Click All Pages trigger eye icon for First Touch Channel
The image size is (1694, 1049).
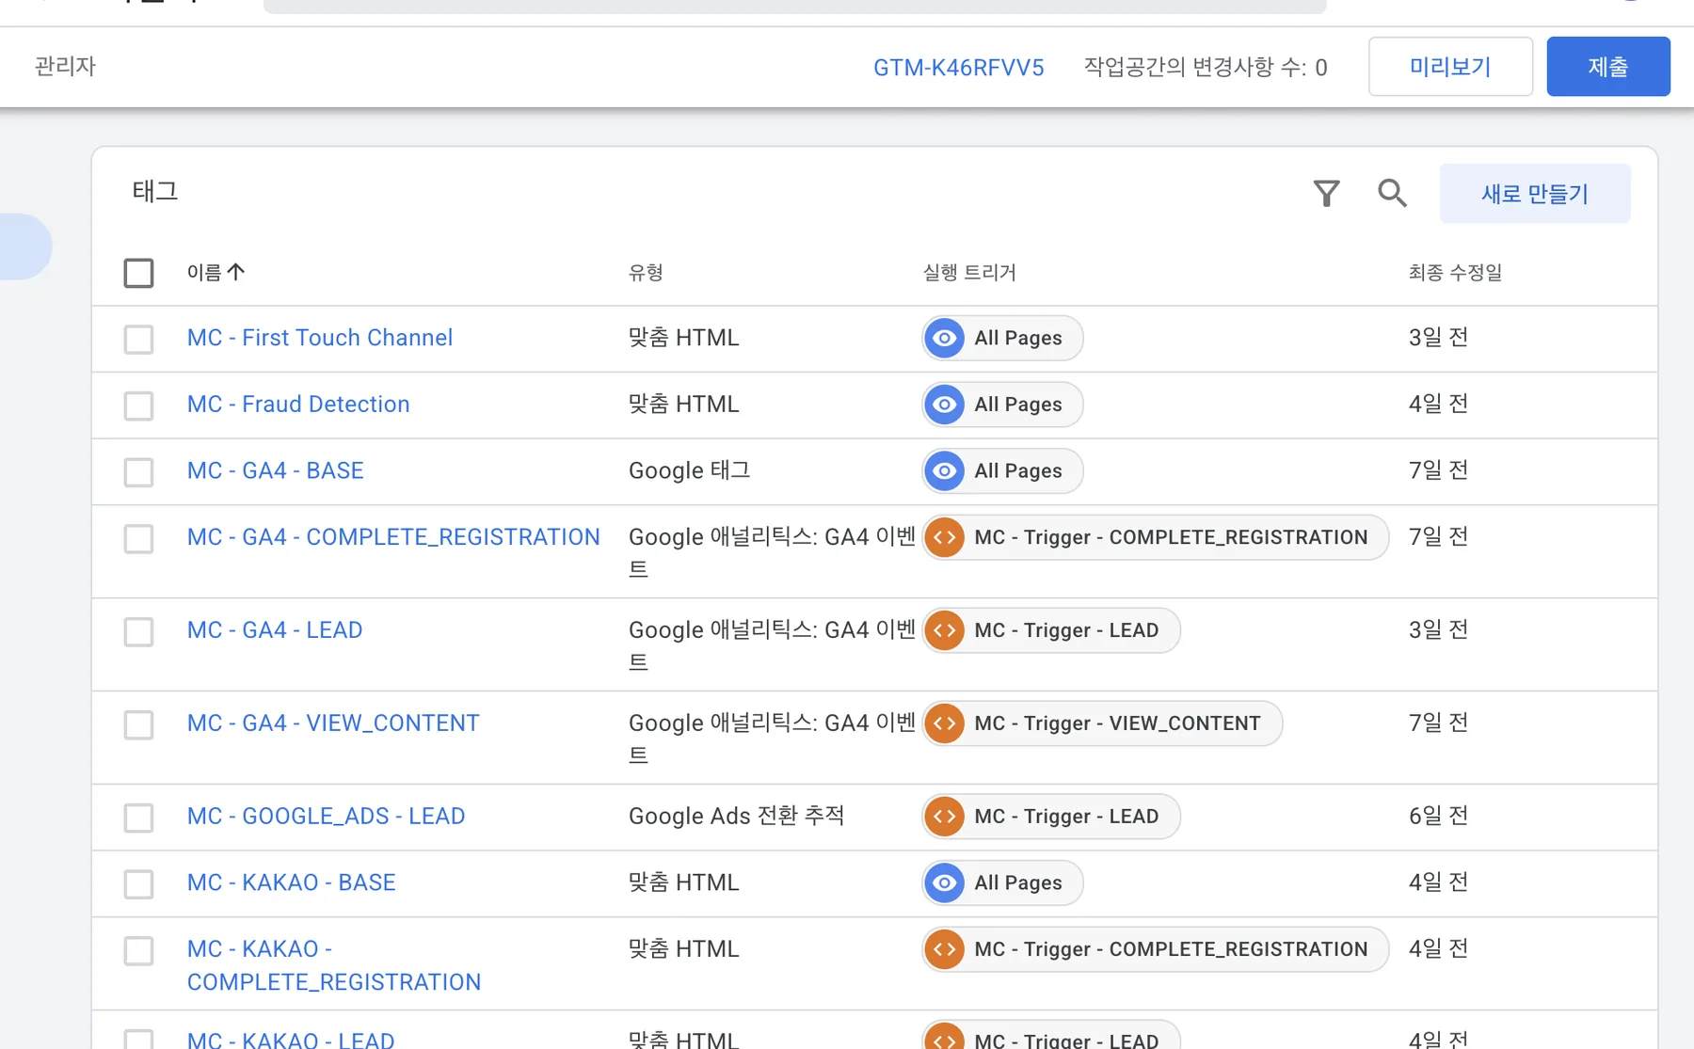(x=944, y=338)
